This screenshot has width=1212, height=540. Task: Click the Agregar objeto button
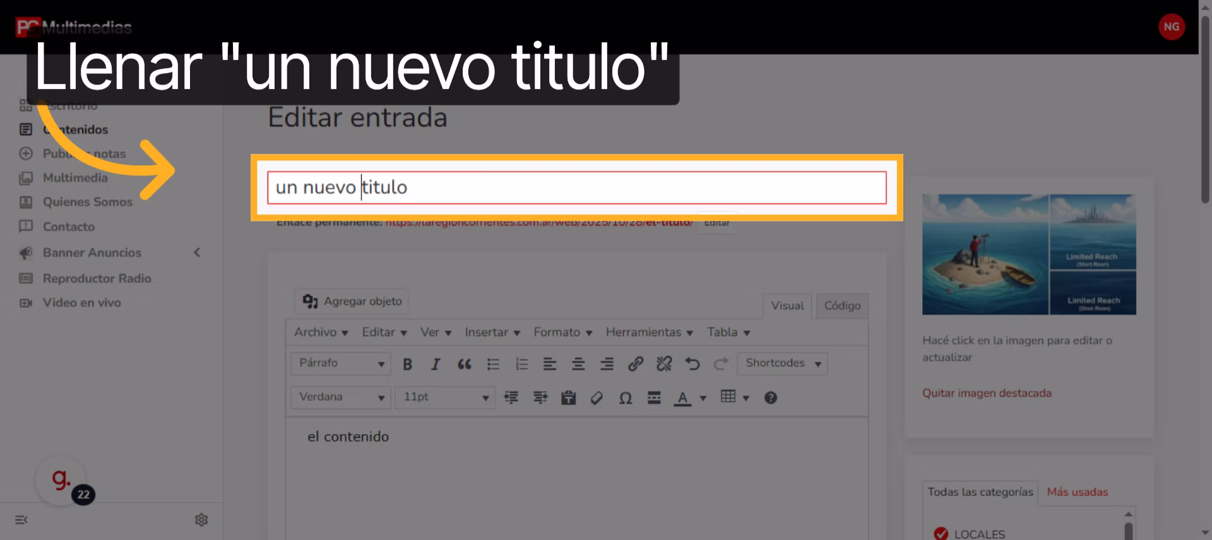tap(352, 302)
